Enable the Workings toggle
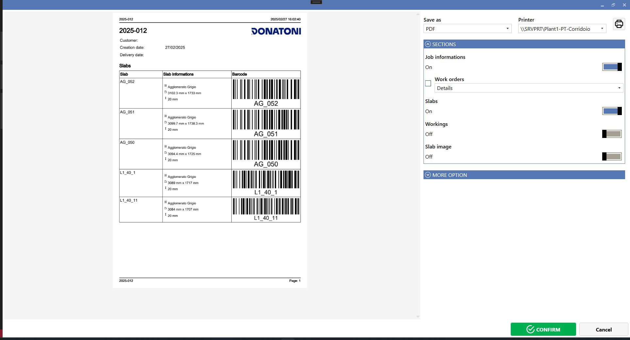The height and width of the screenshot is (340, 630). click(612, 134)
